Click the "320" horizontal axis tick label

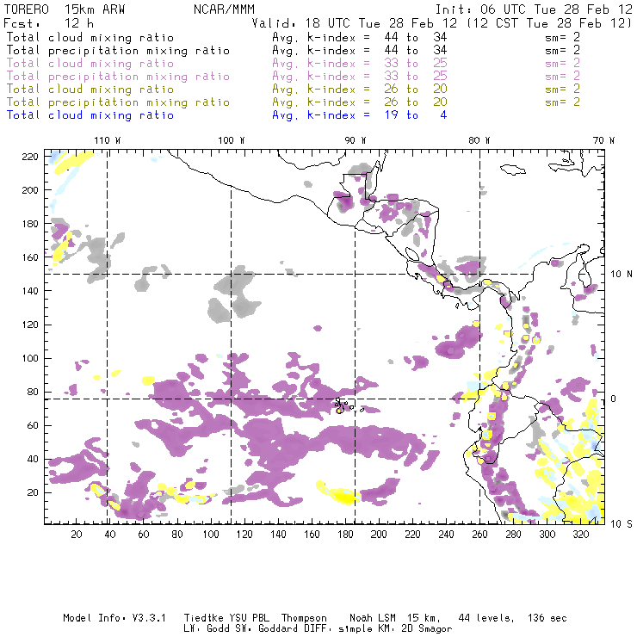click(x=580, y=535)
